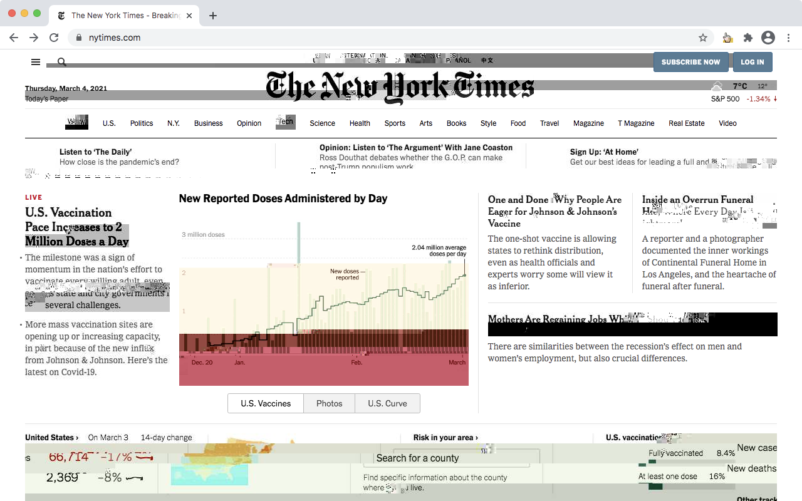This screenshot has width=802, height=501.
Task: Open Today's Paper link
Action: point(47,99)
